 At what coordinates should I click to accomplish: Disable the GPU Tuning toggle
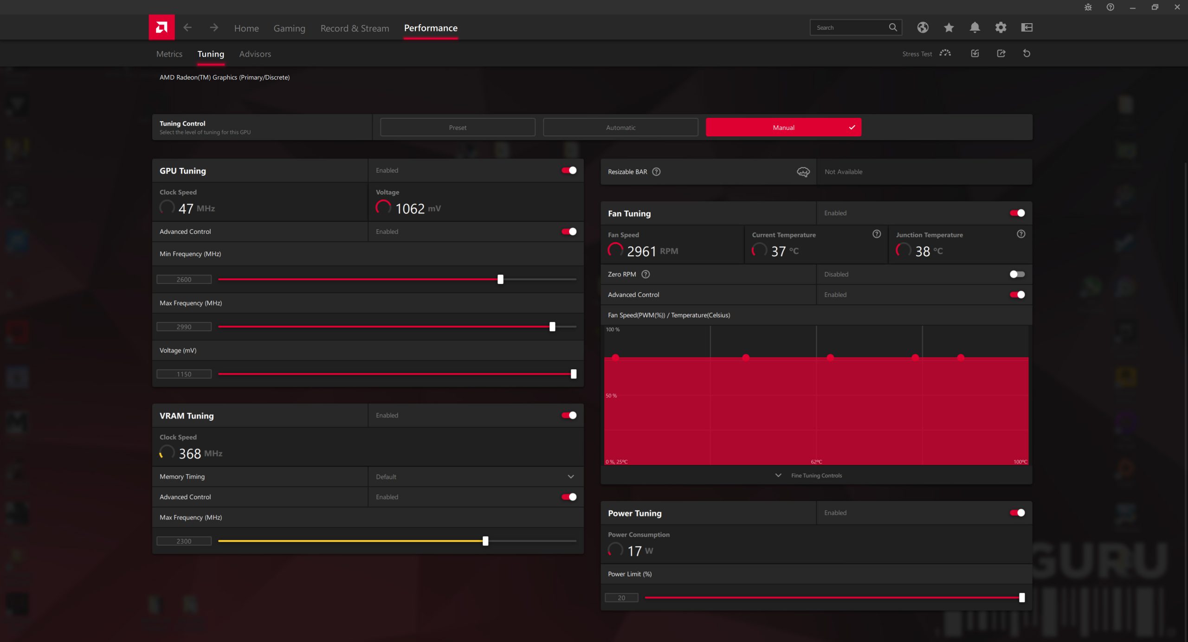569,170
